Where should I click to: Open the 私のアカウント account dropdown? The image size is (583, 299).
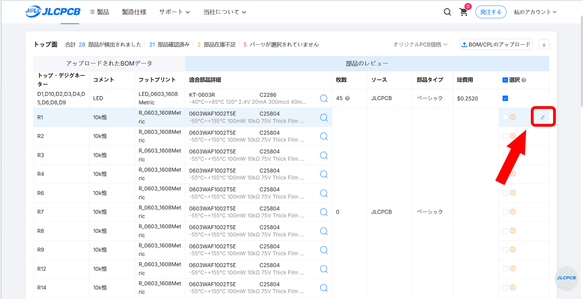click(535, 12)
